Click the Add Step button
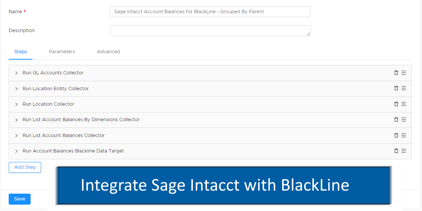422x211 pixels. (25, 167)
